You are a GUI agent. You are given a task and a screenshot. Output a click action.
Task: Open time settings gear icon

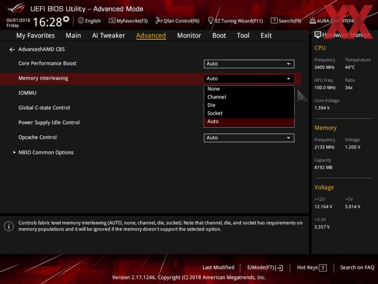[x=66, y=19]
